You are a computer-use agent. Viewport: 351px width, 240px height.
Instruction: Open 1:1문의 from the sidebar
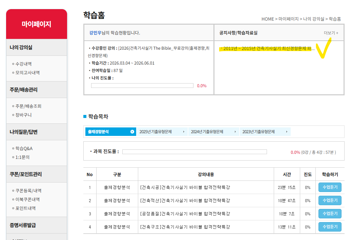click(23, 157)
